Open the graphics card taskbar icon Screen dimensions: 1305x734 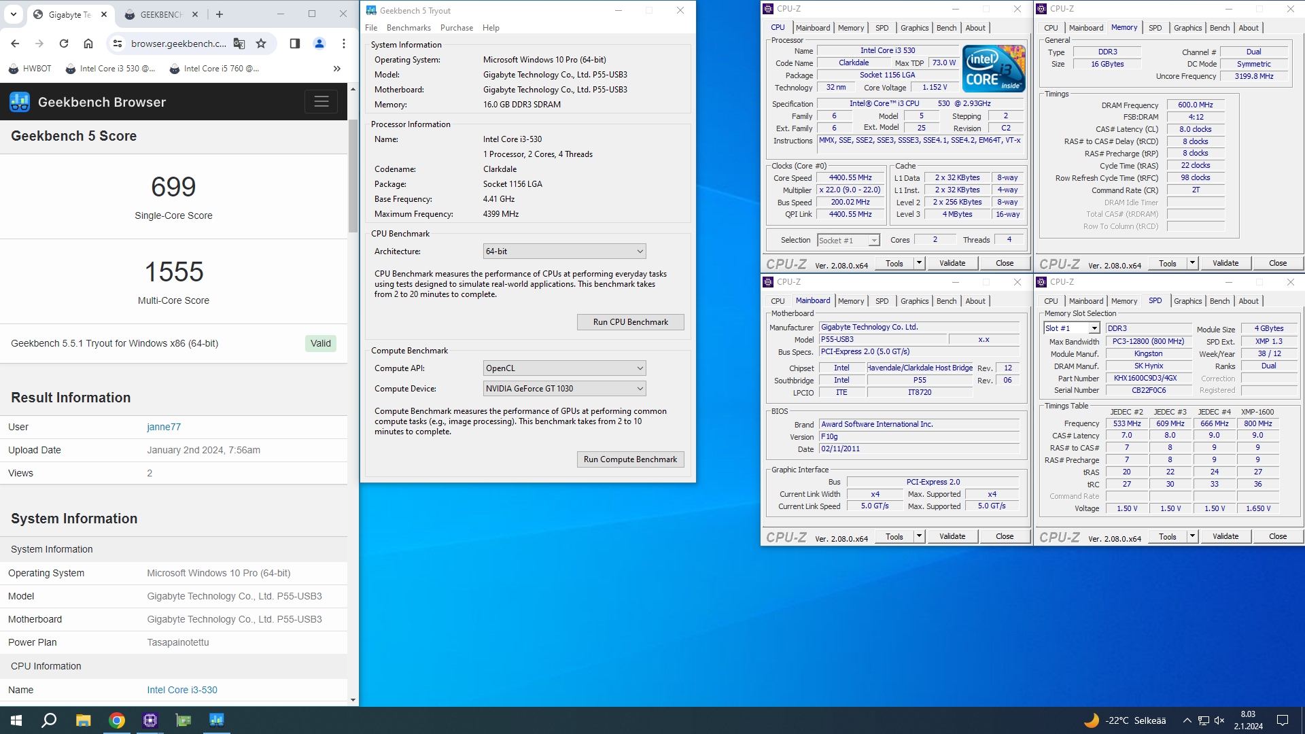[184, 720]
